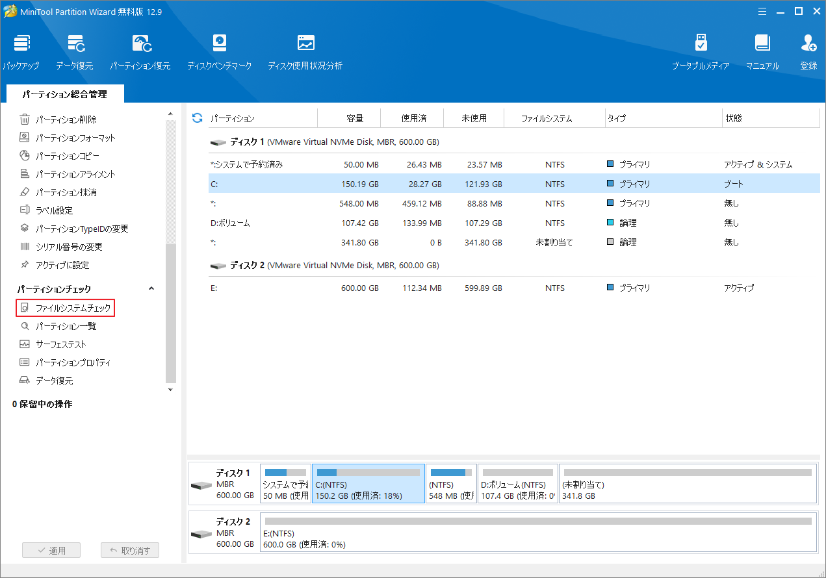The height and width of the screenshot is (578, 826).
Task: Open the バックアップ tool
Action: click(x=20, y=53)
